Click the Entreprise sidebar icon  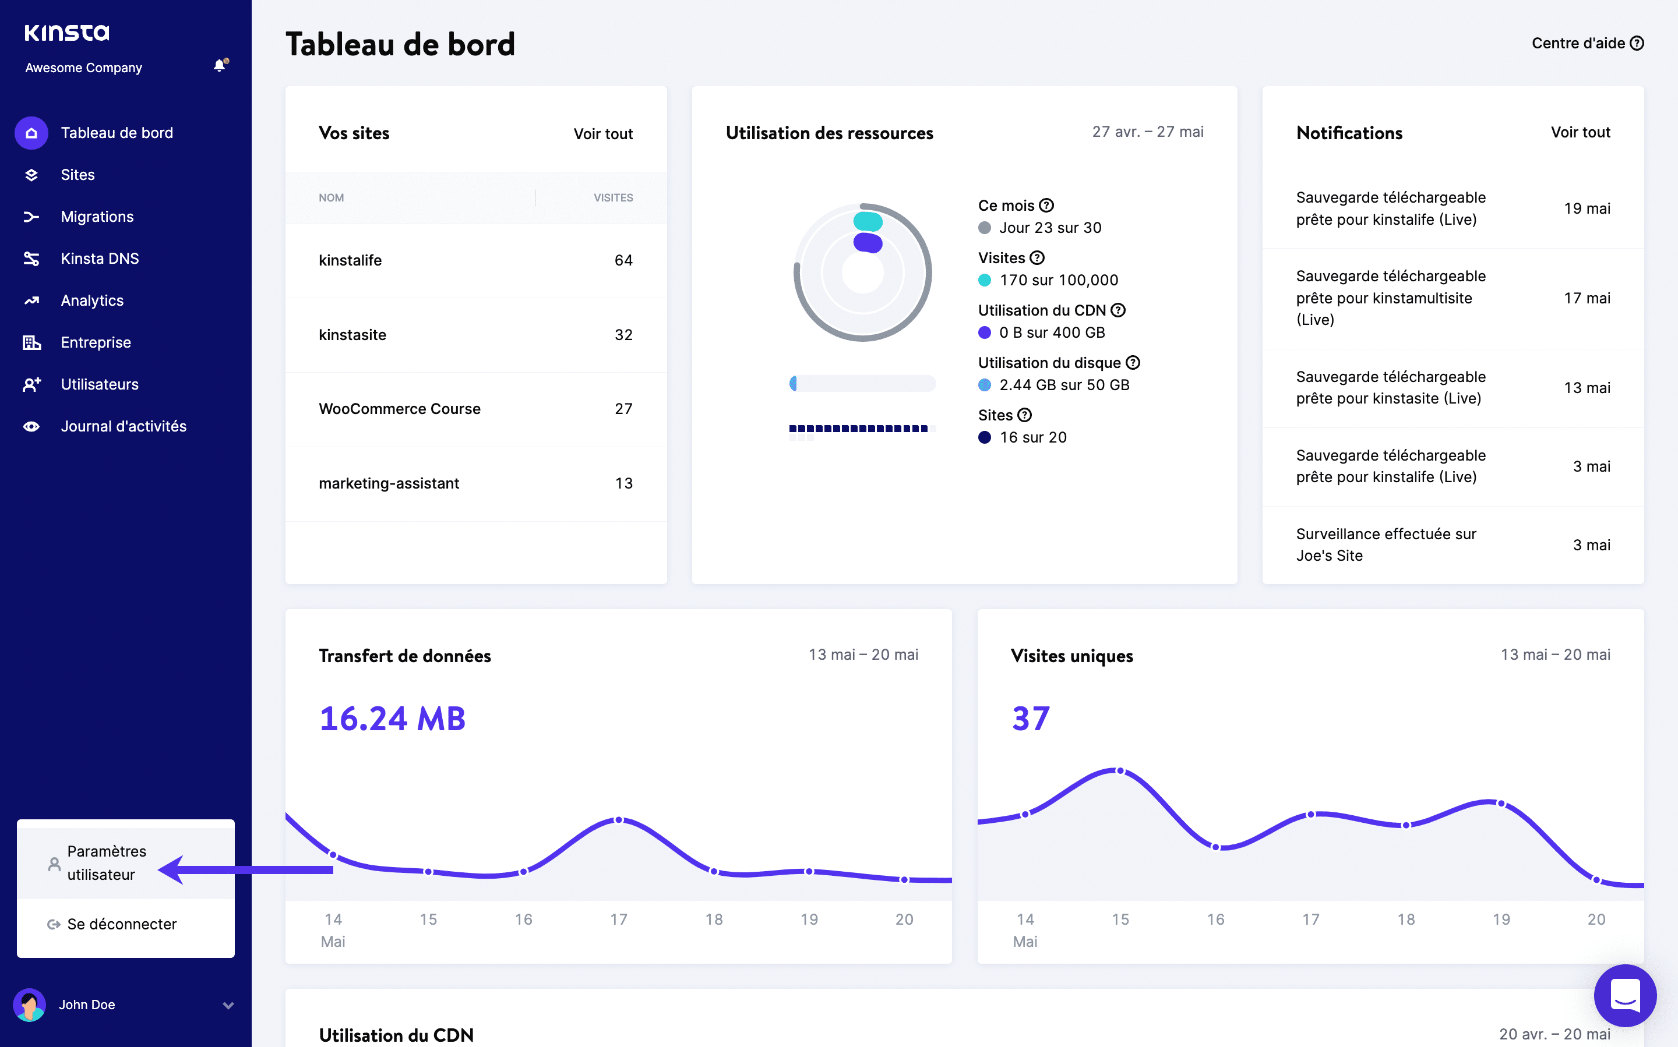click(33, 341)
